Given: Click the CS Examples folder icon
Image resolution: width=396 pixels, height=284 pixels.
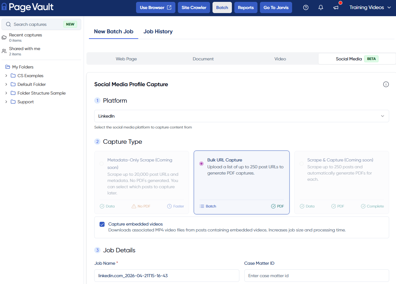Looking at the screenshot, I should [13, 76].
